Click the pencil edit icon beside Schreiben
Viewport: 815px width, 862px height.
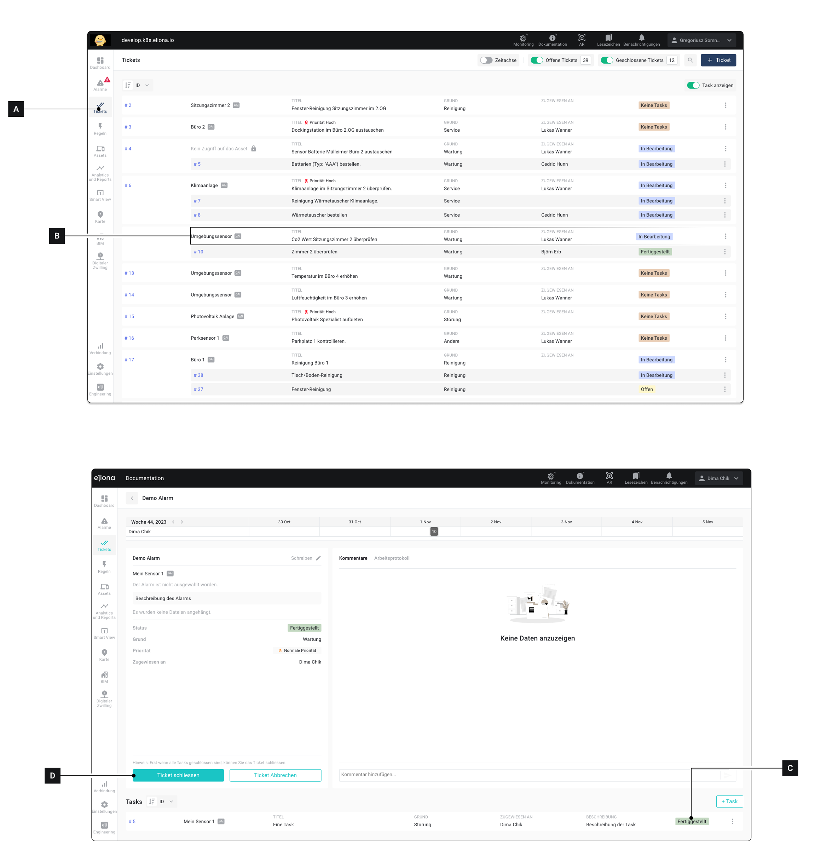(x=318, y=558)
